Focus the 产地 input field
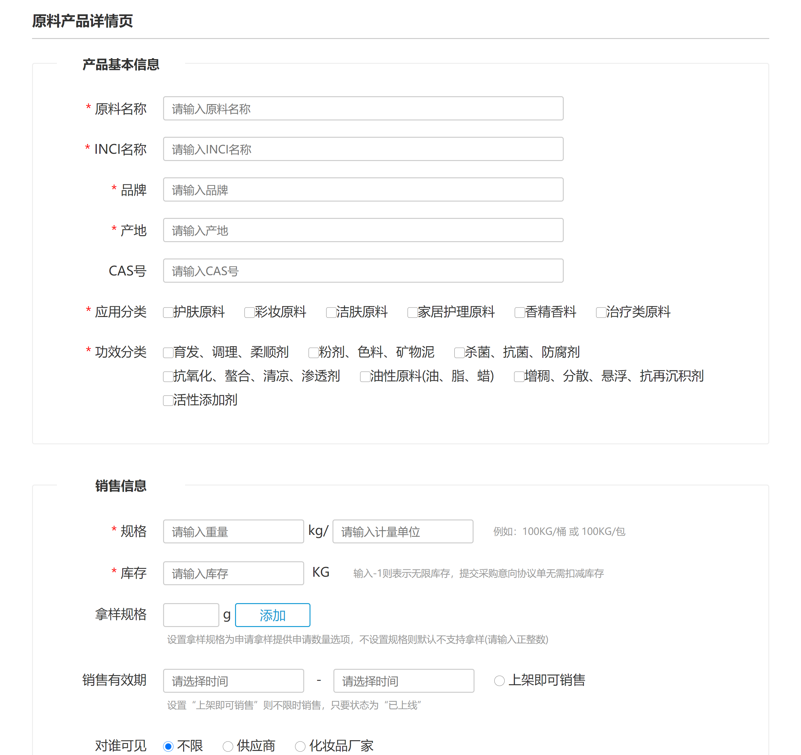This screenshot has width=801, height=755. (363, 230)
